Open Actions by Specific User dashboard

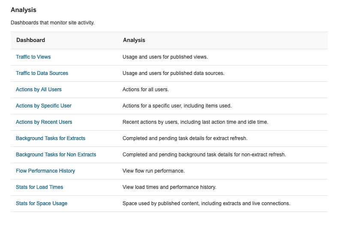pyautogui.click(x=43, y=106)
